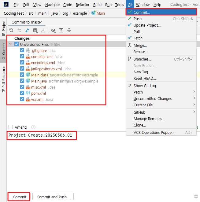Open the commit options gear icon
200x202 pixels.
click(x=196, y=196)
